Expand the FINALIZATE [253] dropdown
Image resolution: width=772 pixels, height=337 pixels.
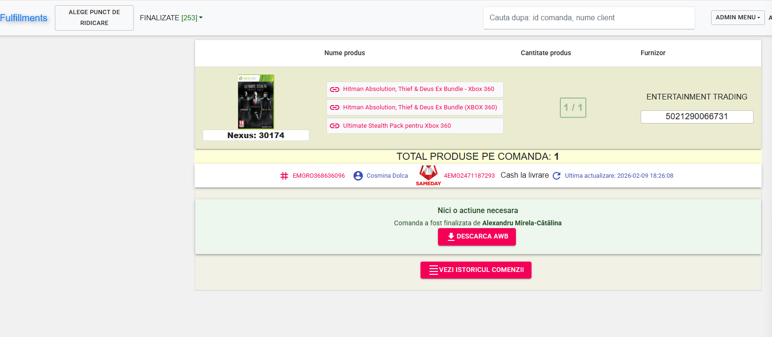click(x=171, y=18)
